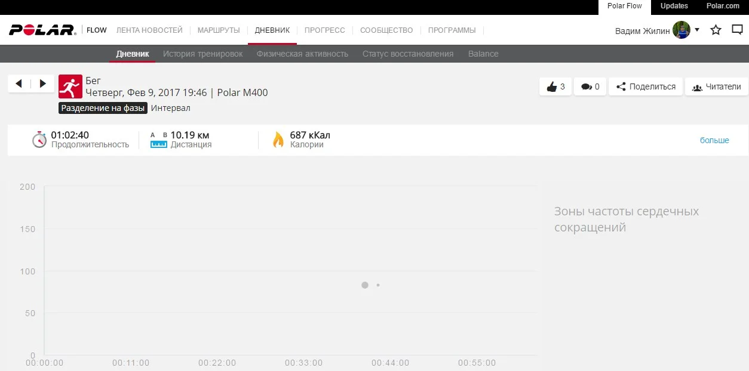Click the 687 кКал calories value

(x=310, y=135)
